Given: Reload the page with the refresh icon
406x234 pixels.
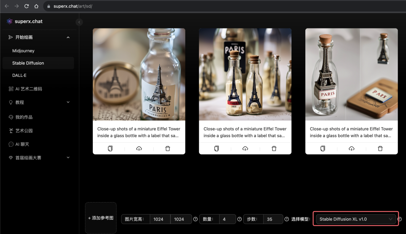Looking at the screenshot, I should click(x=26, y=6).
